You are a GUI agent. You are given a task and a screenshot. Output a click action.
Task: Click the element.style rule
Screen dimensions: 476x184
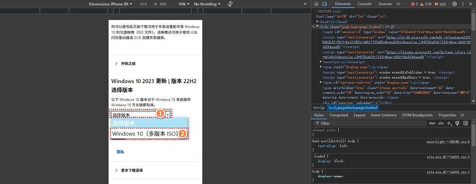[326, 130]
